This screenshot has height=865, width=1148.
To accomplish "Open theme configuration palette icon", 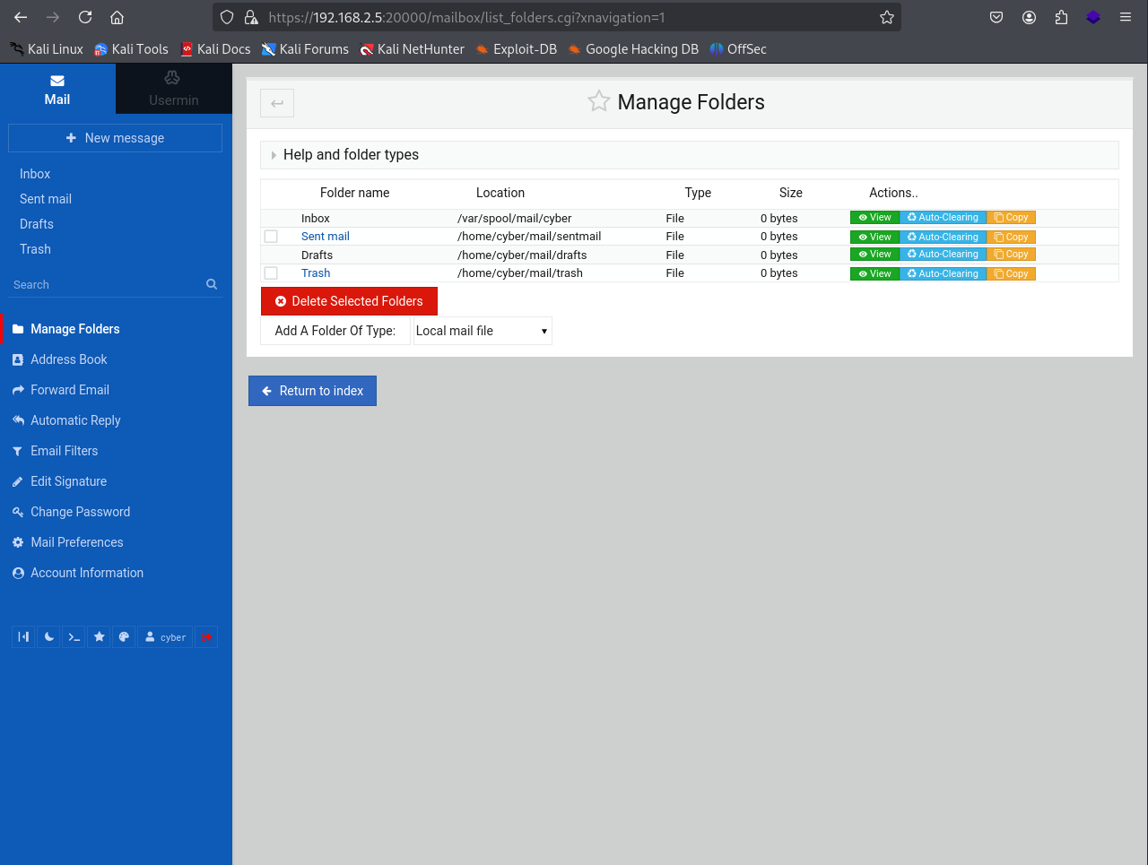I will (124, 637).
